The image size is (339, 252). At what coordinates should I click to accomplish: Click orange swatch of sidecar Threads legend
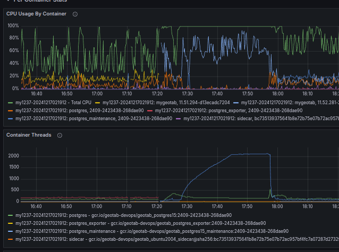pos(11,239)
